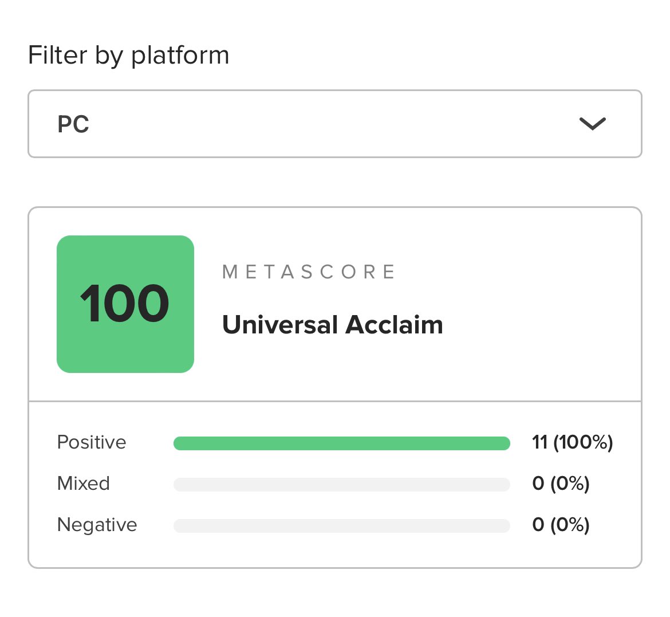
Task: Select the Negative reviews label
Action: [x=97, y=525]
